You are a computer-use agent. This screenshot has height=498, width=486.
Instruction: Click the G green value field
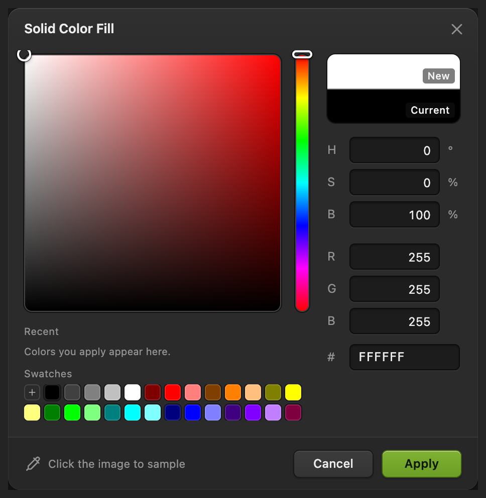(x=395, y=289)
